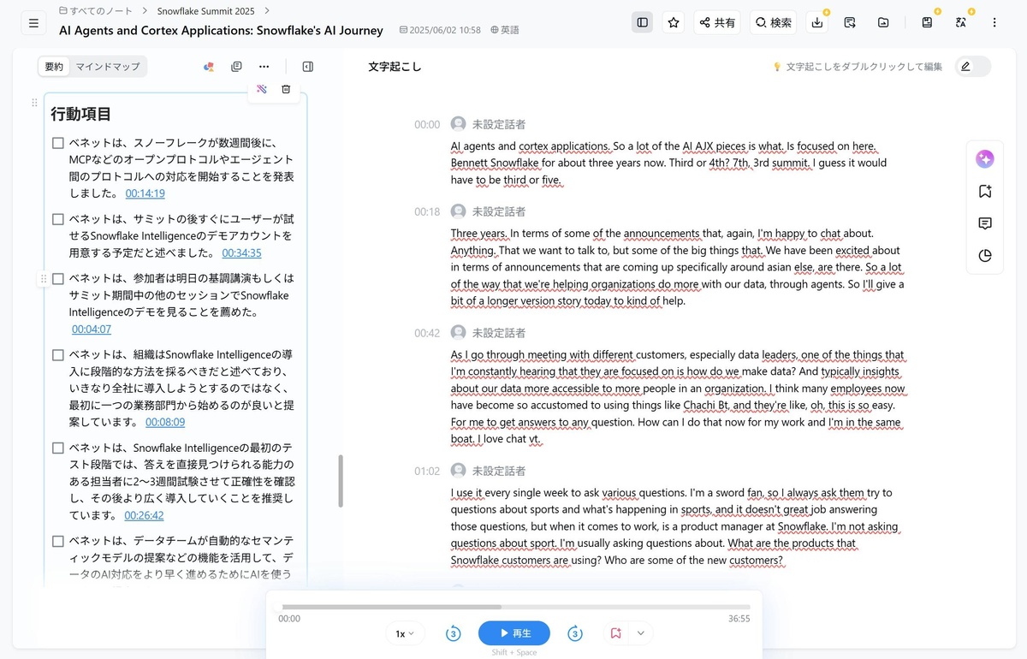Viewport: 1027px width, 659px height.
Task: Open the pie chart statistics sidebar icon
Action: (x=985, y=256)
